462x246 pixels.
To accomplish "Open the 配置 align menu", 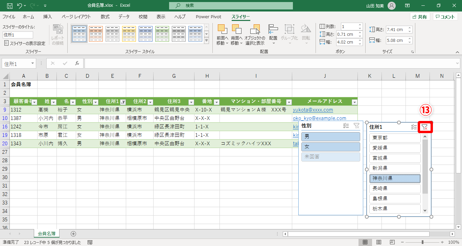I will tap(273, 35).
